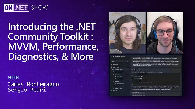This screenshot has height=109, width=195.
Task: Collapse the Messenger group chevron
Action: pyautogui.click(x=128, y=81)
